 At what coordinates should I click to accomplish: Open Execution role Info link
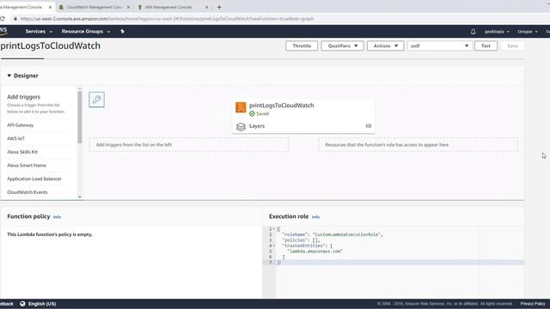pos(315,217)
